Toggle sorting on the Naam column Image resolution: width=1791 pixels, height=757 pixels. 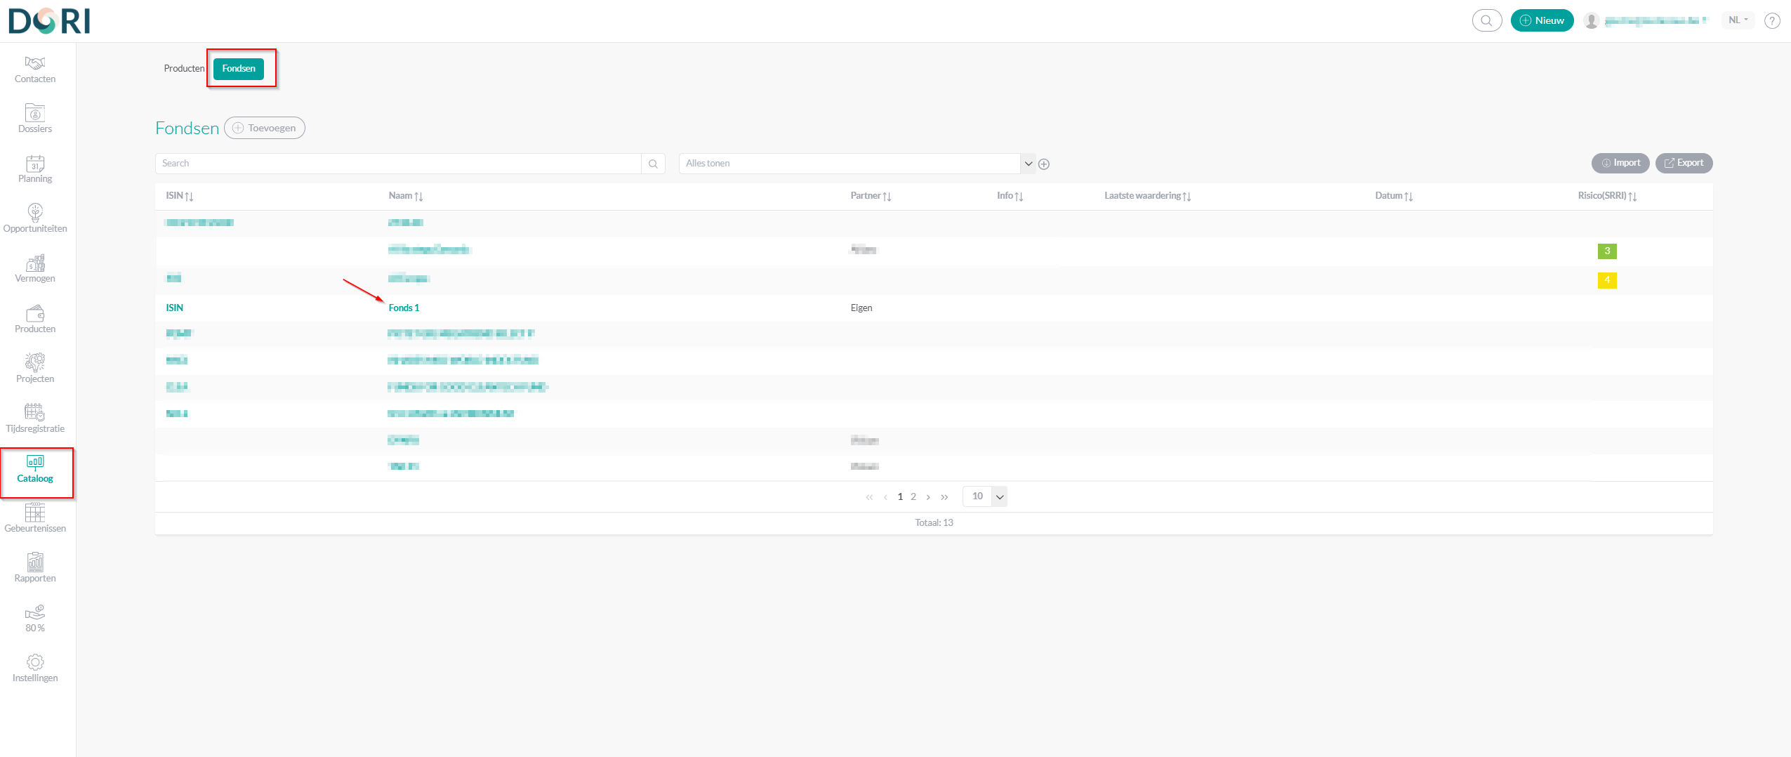pos(406,196)
